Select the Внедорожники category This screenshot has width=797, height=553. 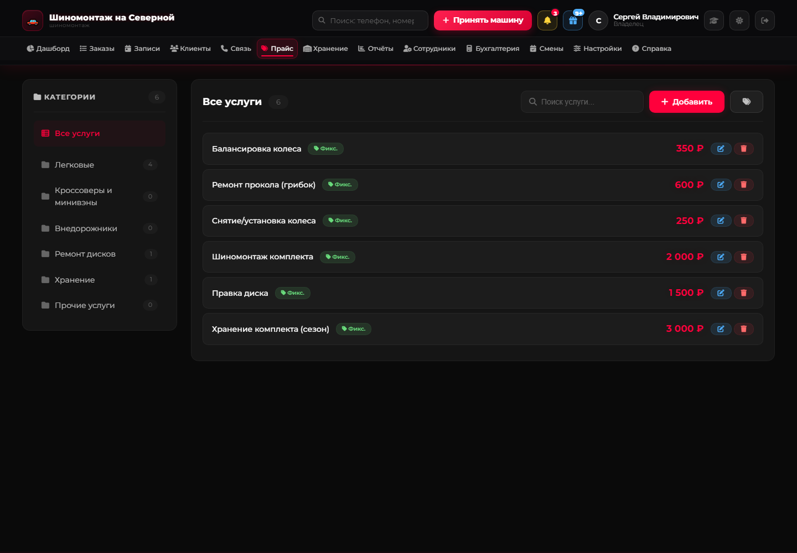point(100,228)
